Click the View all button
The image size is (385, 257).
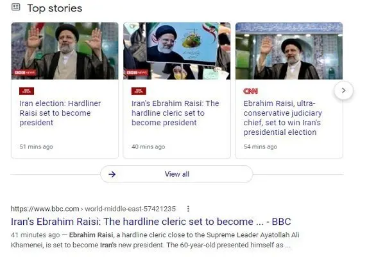coord(176,174)
